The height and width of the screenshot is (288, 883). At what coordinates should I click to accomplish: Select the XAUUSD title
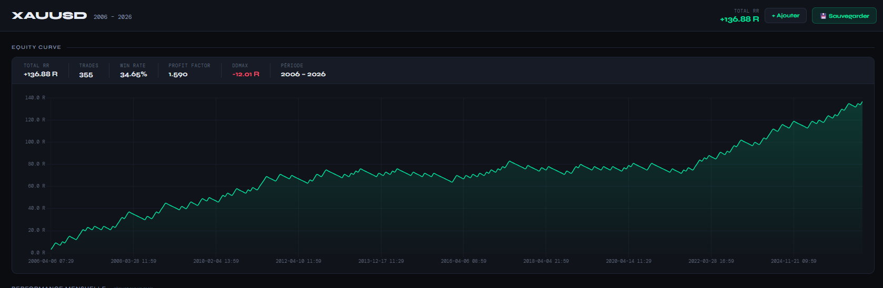pyautogui.click(x=49, y=16)
